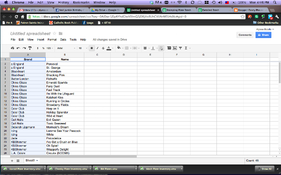This screenshot has height=175, width=281.
Task: Print the spreadsheet with the printer icon
Action: coord(12,48)
